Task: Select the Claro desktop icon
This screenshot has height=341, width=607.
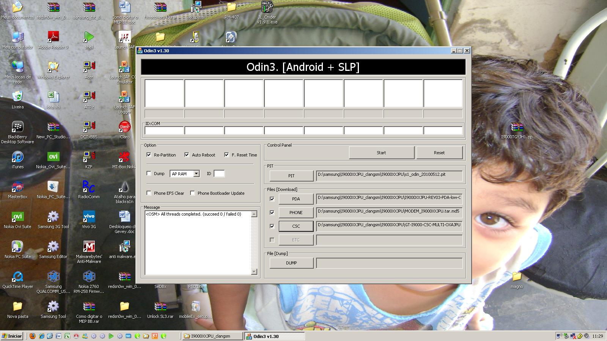Action: (124, 130)
